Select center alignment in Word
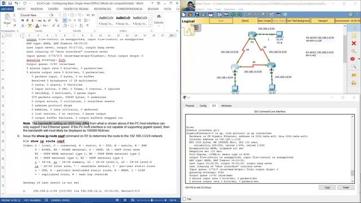This screenshot has height=203, width=361. pyautogui.click(x=70, y=20)
